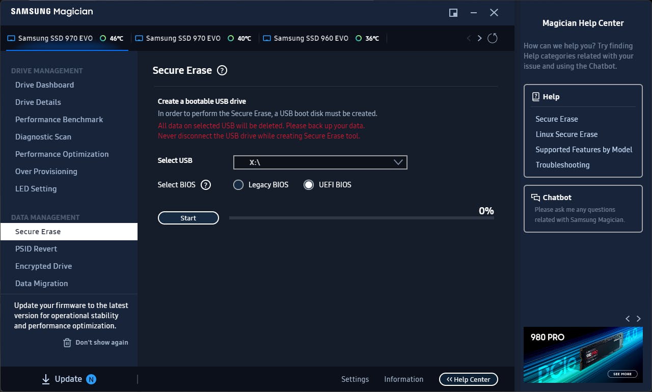Click the red 'Never disconnect the USB drive' warning
The image size is (652, 392).
coord(259,136)
